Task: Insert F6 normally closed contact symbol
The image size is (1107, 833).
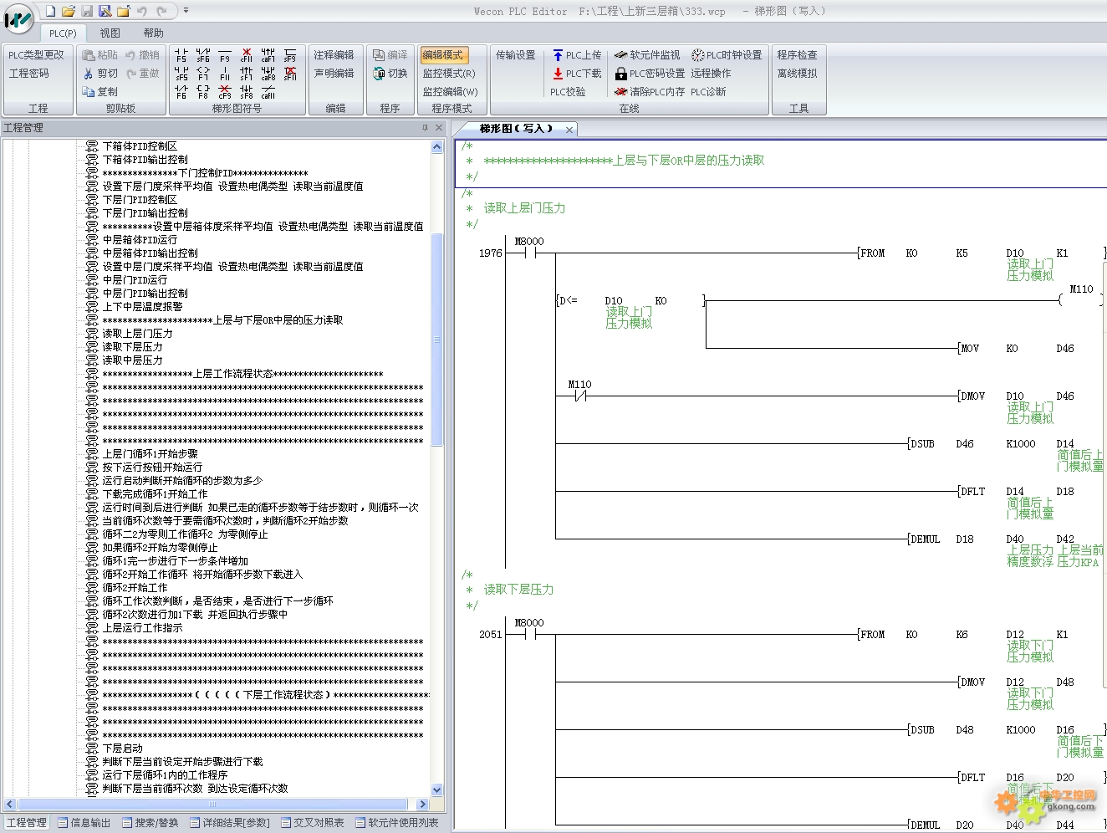Action: tap(181, 92)
